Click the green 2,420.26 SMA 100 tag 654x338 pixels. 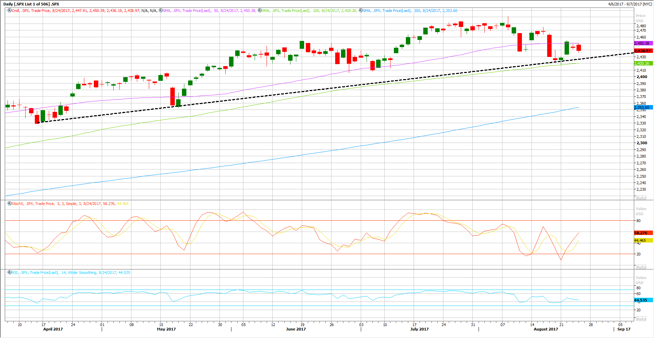tap(643, 63)
